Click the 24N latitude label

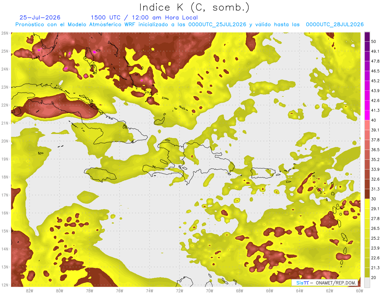pos(5,69)
